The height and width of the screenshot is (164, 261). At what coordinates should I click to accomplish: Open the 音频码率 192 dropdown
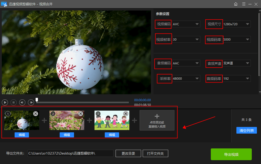click(237, 78)
